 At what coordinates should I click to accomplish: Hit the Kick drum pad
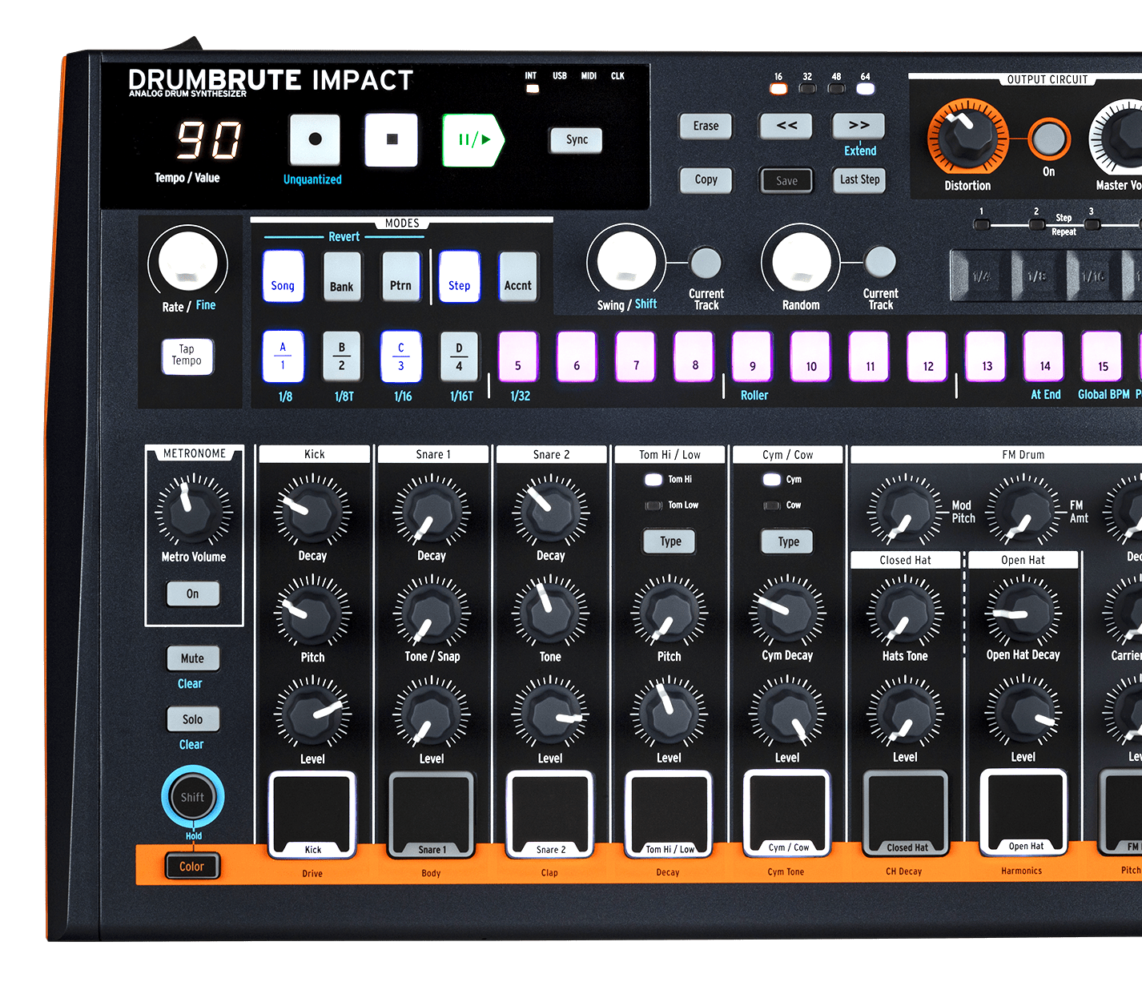click(x=312, y=815)
